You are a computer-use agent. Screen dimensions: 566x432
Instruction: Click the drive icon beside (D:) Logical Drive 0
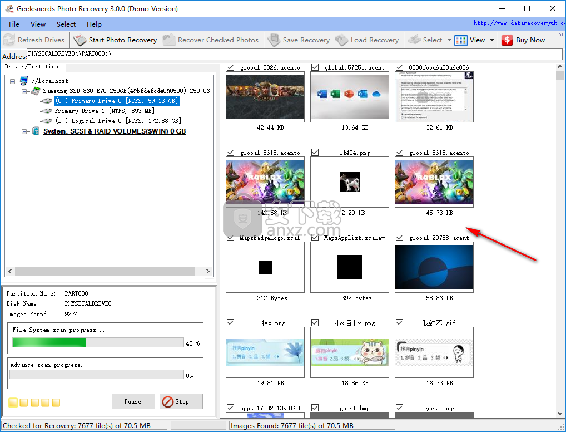47,121
